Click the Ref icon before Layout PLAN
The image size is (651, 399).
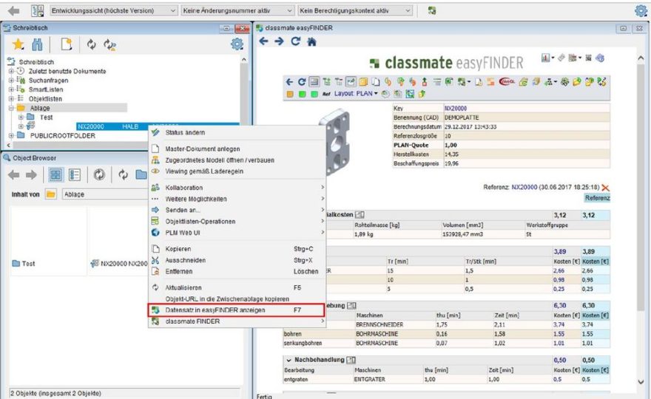pos(326,94)
